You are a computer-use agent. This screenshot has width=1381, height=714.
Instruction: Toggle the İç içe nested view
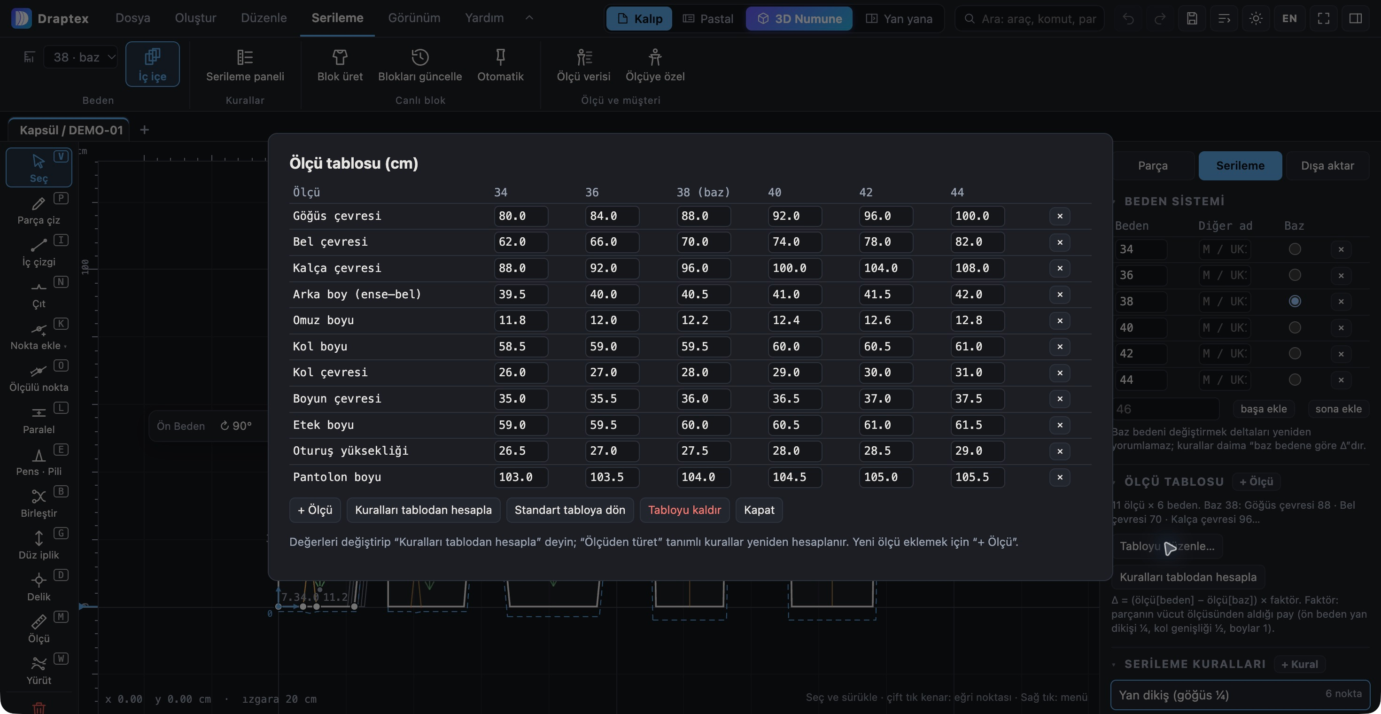click(x=152, y=64)
